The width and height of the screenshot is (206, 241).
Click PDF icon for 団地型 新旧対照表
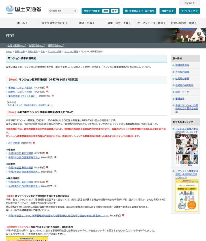coord(47,167)
